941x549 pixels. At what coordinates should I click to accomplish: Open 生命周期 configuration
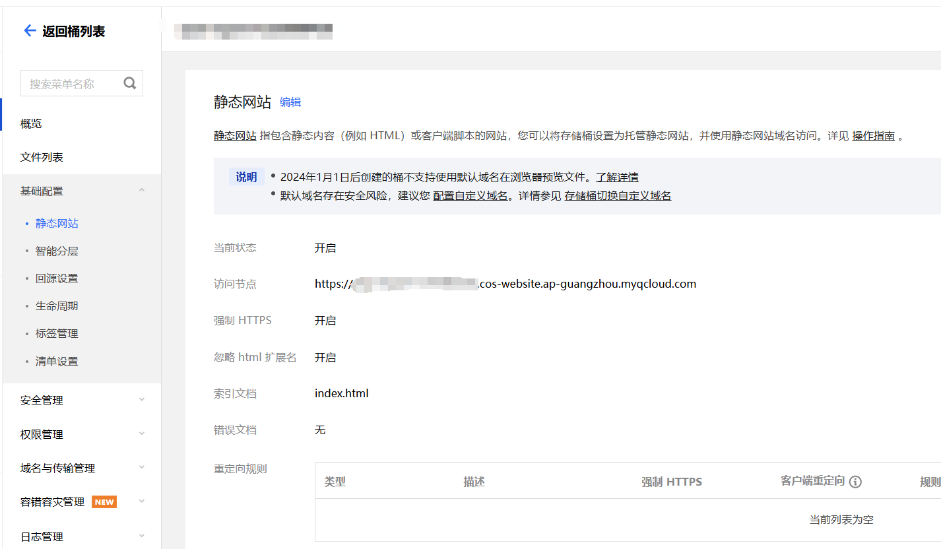pos(57,306)
